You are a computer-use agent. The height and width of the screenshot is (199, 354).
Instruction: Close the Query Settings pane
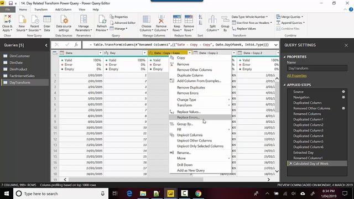pos(346,45)
